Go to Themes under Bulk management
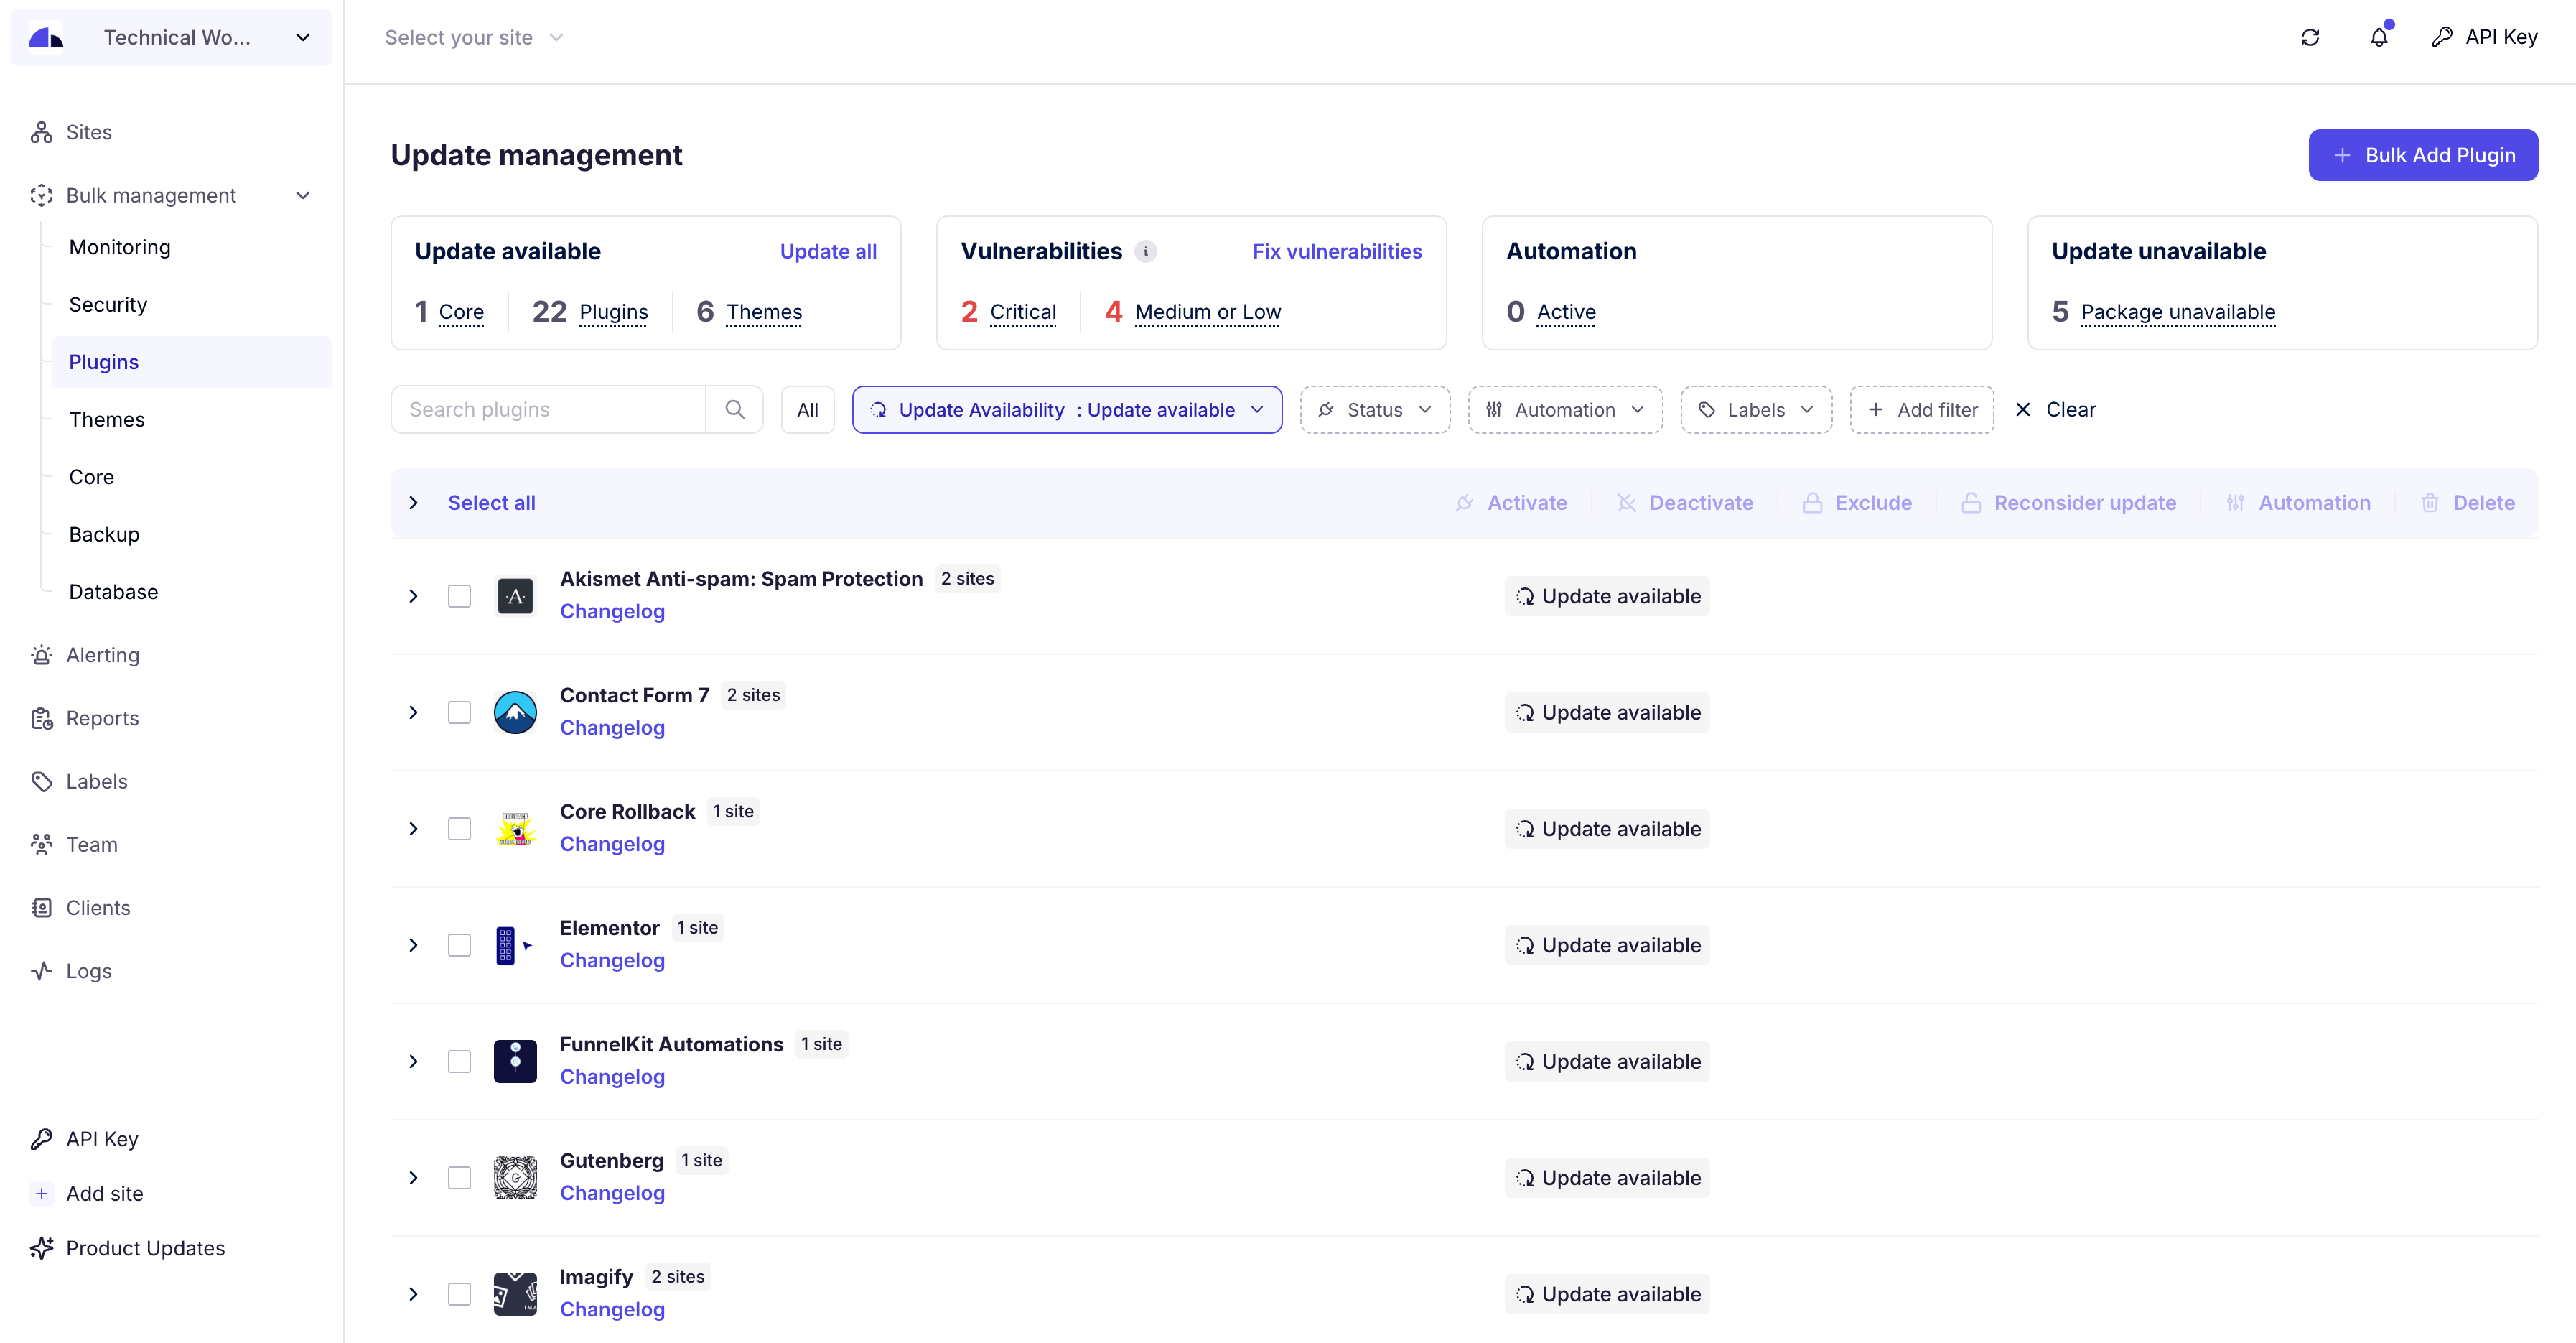Screen dimensions: 2576x1343 [107, 419]
